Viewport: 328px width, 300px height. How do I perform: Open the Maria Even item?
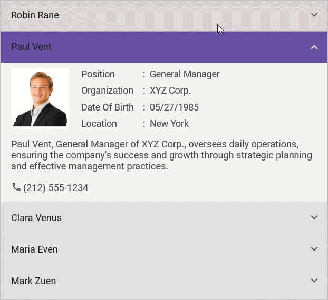coord(34,249)
